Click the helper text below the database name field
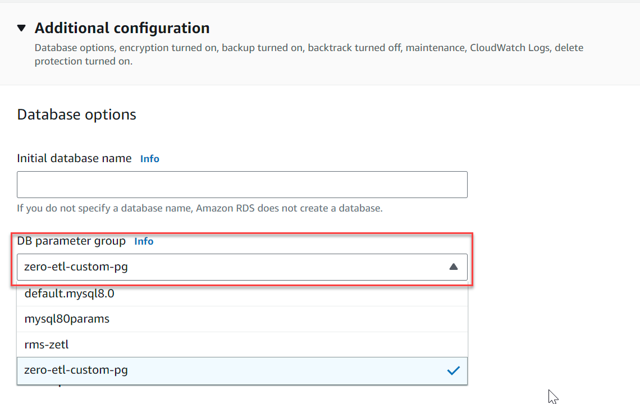This screenshot has height=404, width=640. click(x=199, y=208)
